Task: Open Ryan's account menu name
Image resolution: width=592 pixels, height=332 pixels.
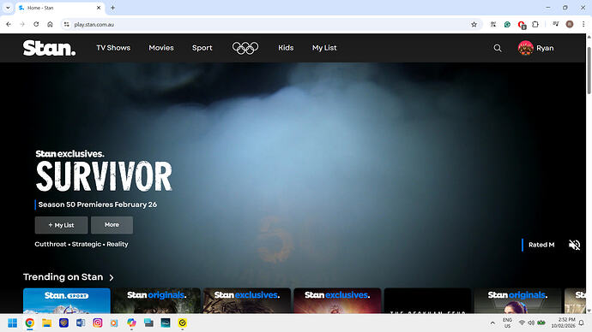Action: 545,48
